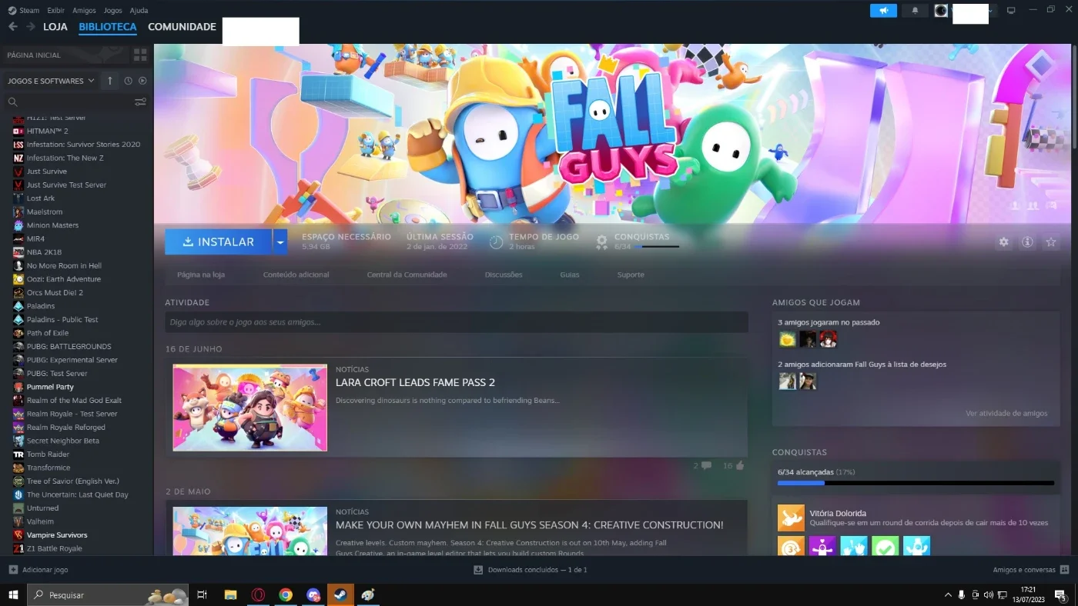Image resolution: width=1078 pixels, height=606 pixels.
Task: Open Lara Croft news thumbnail
Action: click(250, 408)
